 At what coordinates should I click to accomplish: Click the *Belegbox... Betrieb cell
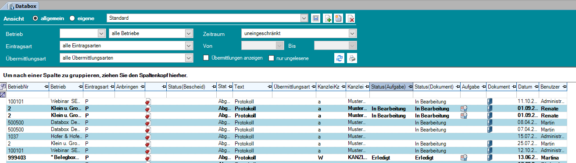coord(66,157)
